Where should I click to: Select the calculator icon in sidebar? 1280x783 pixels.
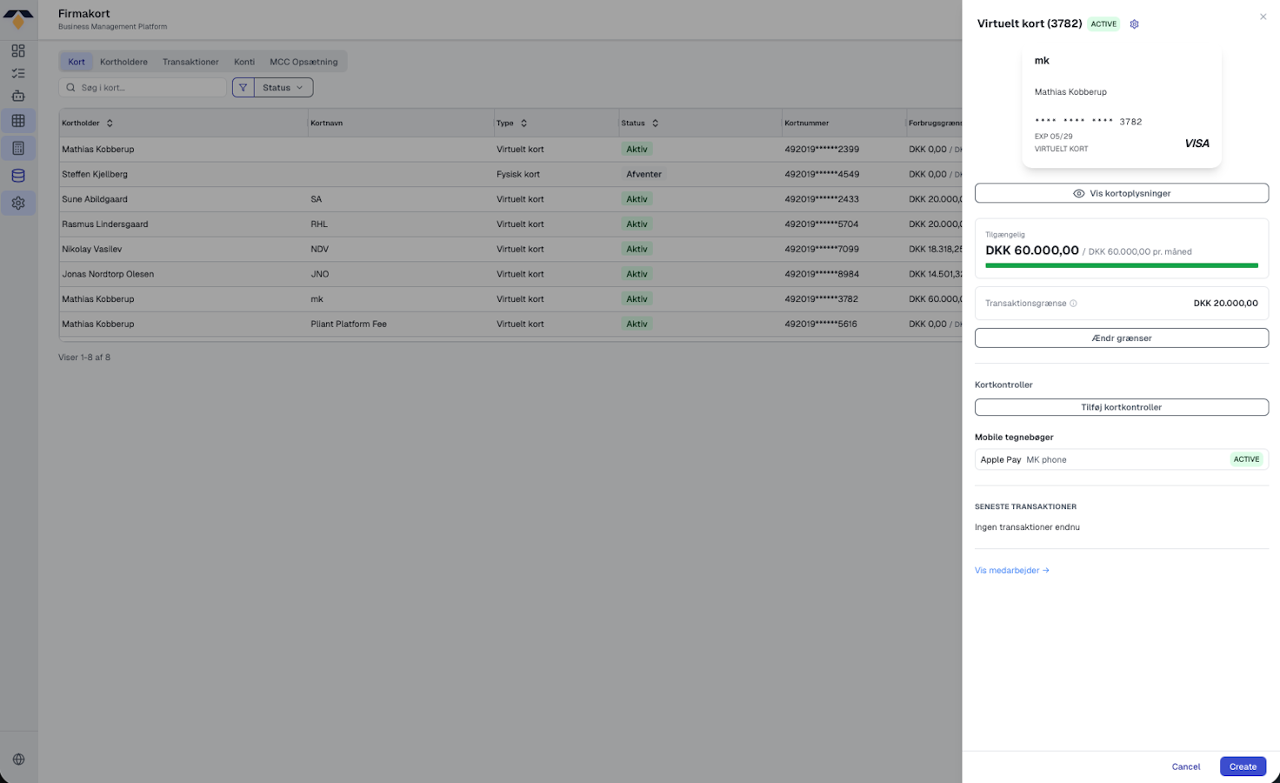pyautogui.click(x=18, y=149)
